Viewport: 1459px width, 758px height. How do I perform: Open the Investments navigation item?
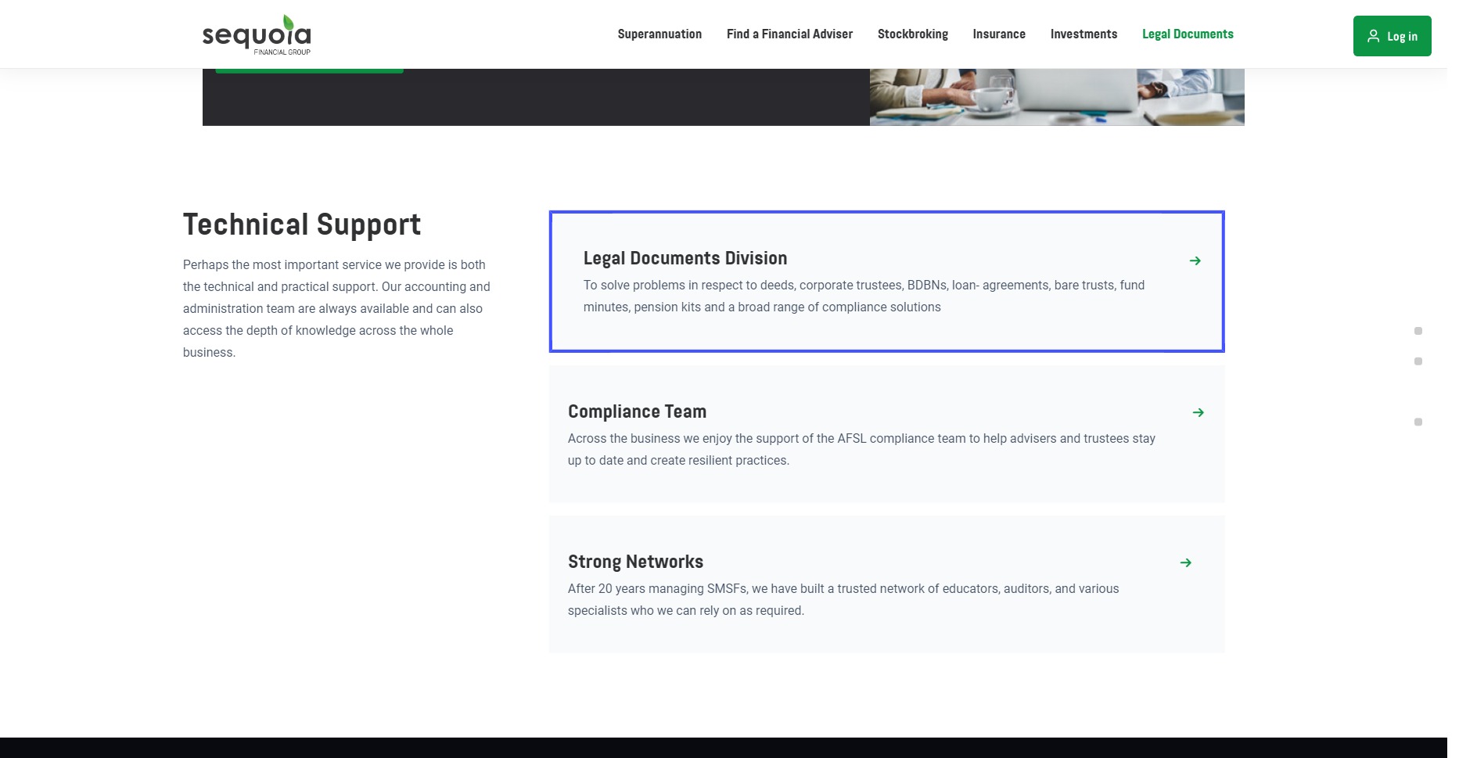coord(1083,34)
